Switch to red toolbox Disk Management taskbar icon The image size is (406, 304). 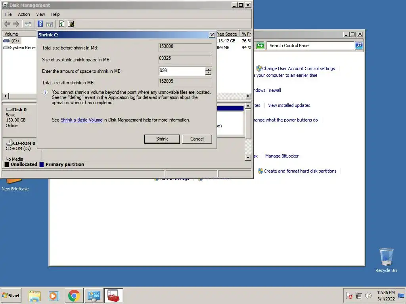(113, 296)
